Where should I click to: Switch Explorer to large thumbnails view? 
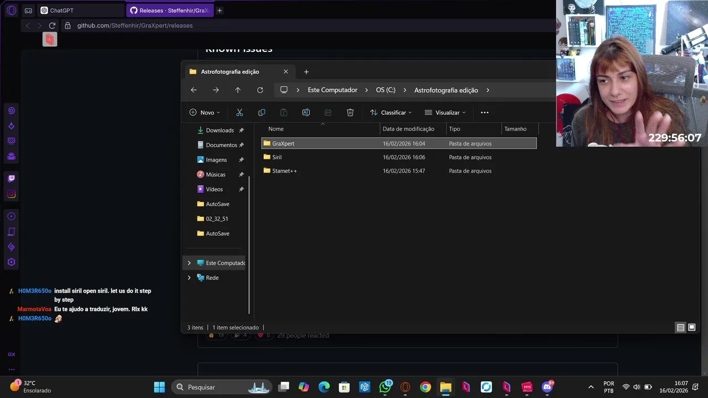691,327
